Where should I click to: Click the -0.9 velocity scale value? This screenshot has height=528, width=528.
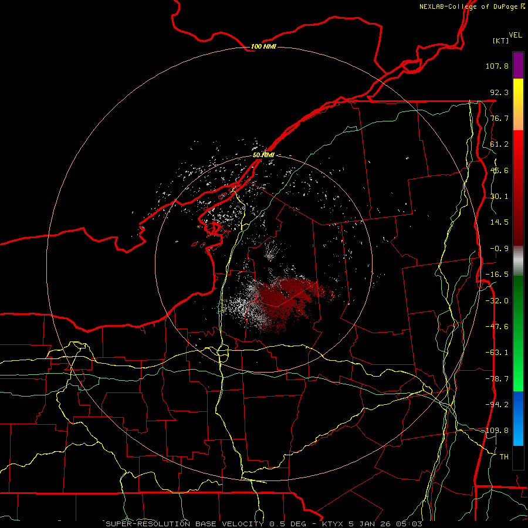coord(499,249)
